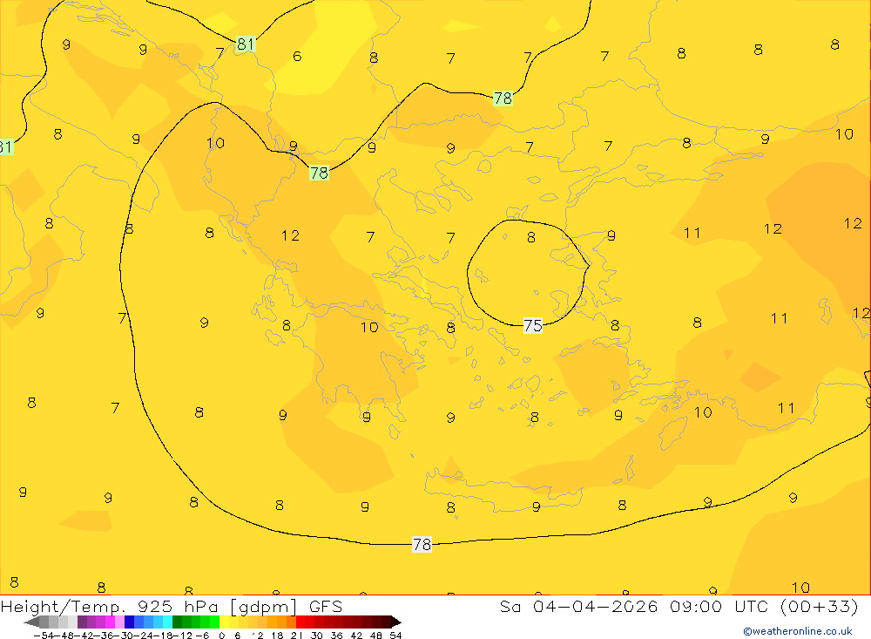
Task: Pick the cyan swatch on the temperature scale
Action: pyautogui.click(x=167, y=622)
